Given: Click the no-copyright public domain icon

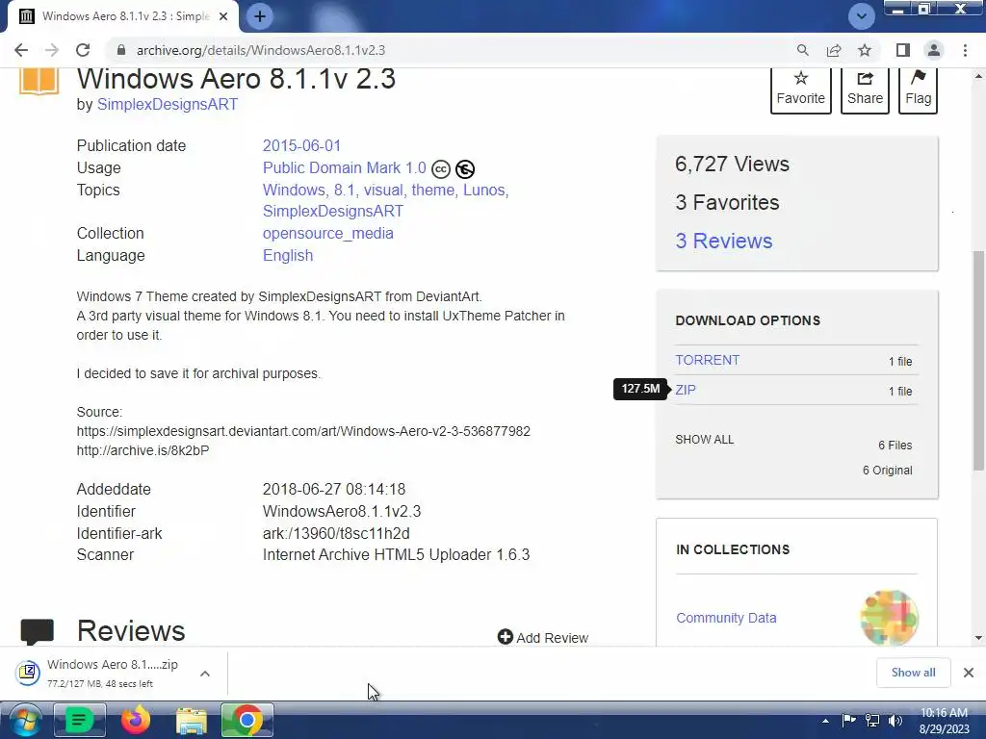Looking at the screenshot, I should (x=465, y=169).
